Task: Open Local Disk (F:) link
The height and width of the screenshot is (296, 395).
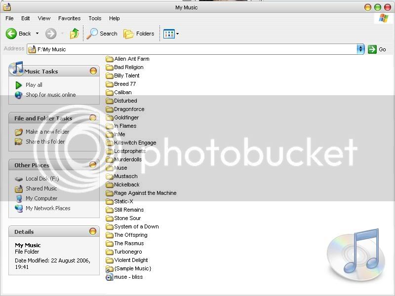Action: (42, 179)
